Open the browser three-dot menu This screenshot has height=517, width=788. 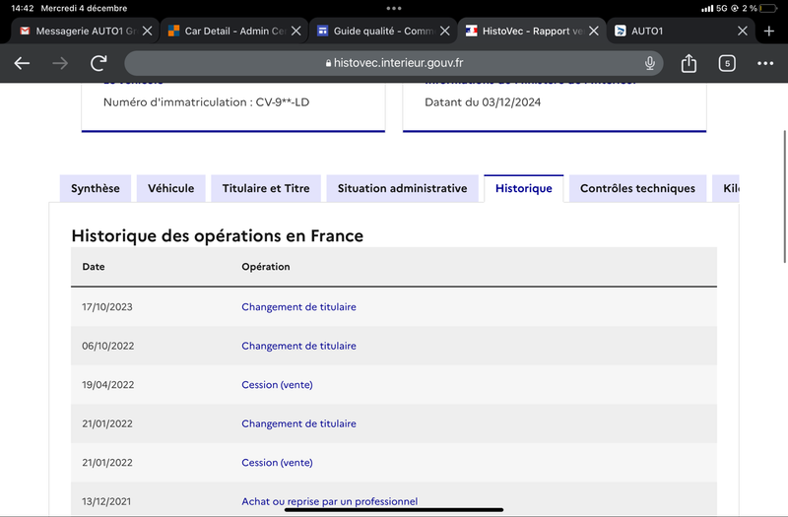click(x=765, y=63)
